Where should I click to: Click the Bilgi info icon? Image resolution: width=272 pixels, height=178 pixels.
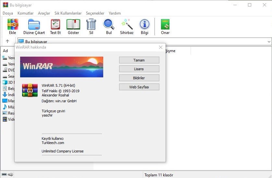tap(144, 24)
